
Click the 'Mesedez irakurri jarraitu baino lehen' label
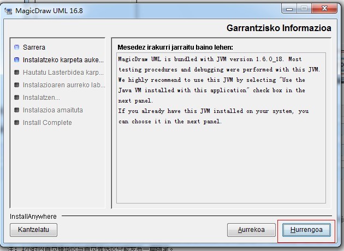coord(175,47)
